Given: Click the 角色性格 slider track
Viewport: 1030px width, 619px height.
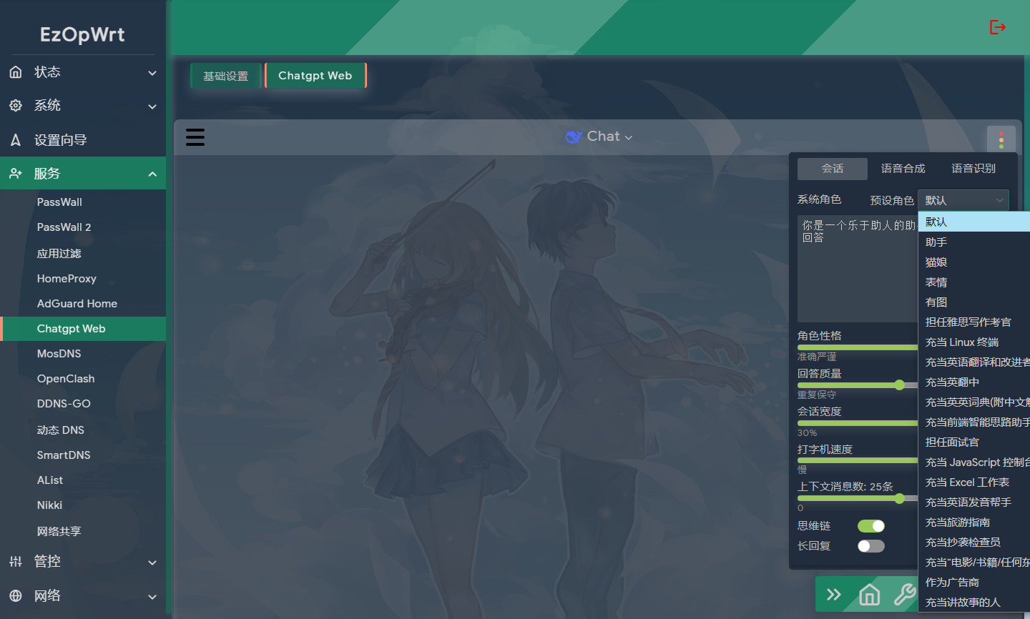Looking at the screenshot, I should [858, 347].
